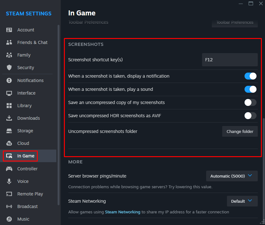Click the Family group icon
265x225 pixels.
pyautogui.click(x=9, y=55)
